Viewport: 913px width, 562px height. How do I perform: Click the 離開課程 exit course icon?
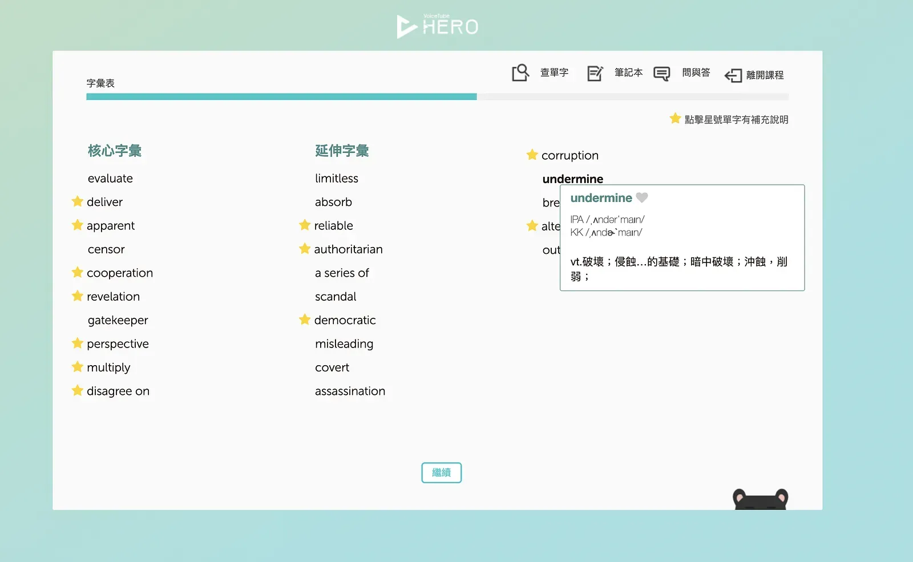point(733,75)
